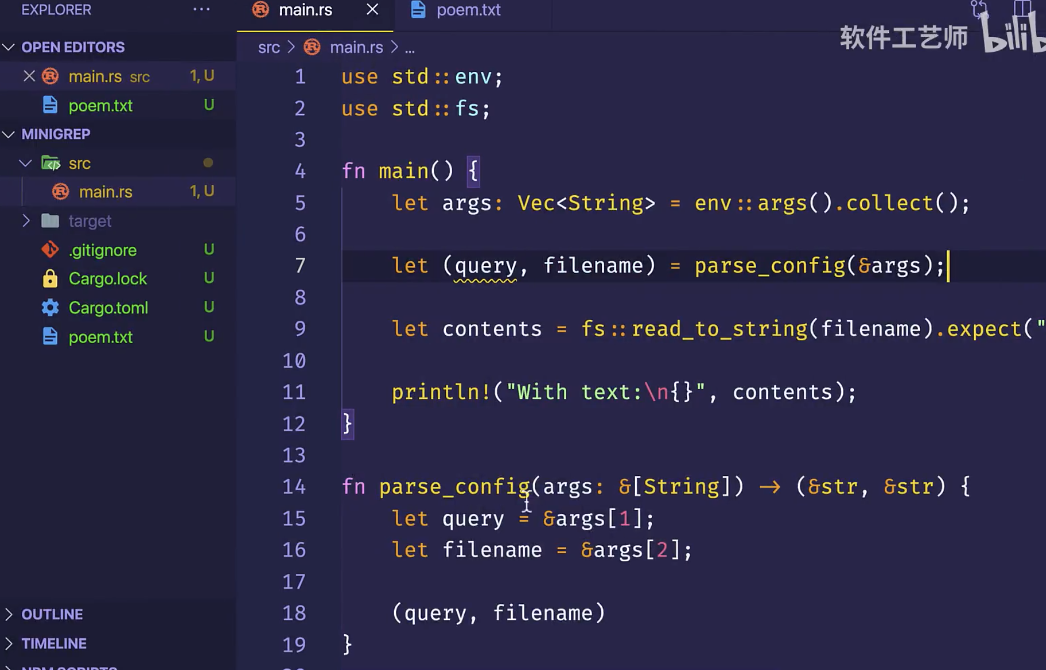Close the main.rs editor tab
1046x670 pixels.
point(372,10)
